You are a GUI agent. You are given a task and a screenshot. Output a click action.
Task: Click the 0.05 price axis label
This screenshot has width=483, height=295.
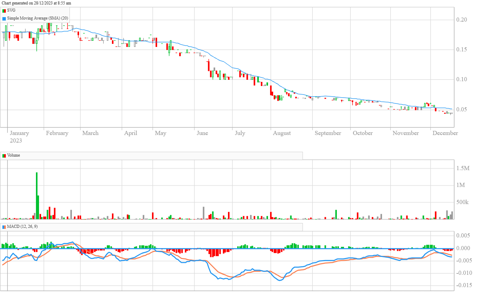461,109
